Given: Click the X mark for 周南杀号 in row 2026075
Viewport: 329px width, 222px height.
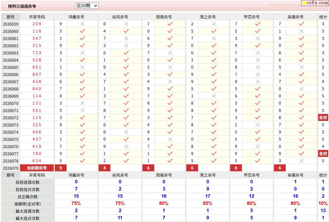Looking at the screenshot, I should (x=170, y=139).
